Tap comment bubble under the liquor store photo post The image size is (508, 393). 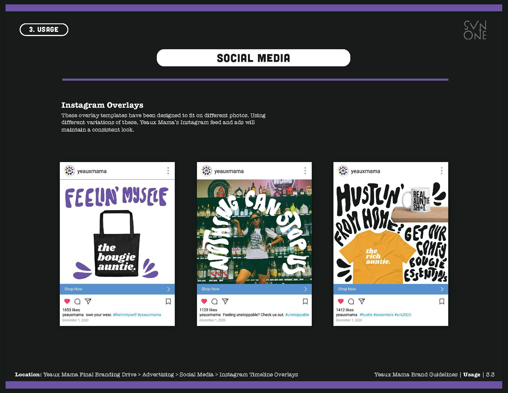tap(215, 301)
